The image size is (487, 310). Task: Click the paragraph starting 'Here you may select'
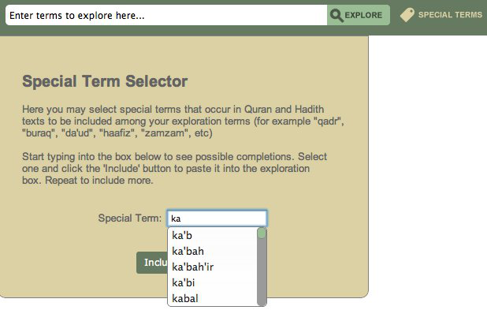(183, 121)
